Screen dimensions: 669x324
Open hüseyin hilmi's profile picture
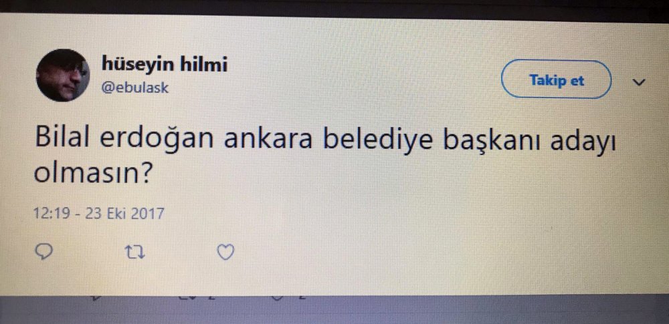[63, 75]
